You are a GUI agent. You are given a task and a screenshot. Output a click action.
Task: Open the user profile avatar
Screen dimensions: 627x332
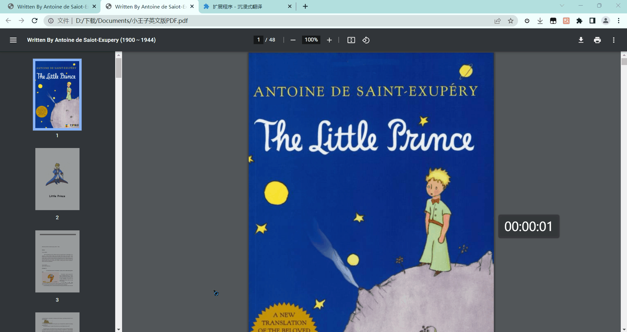tap(606, 21)
